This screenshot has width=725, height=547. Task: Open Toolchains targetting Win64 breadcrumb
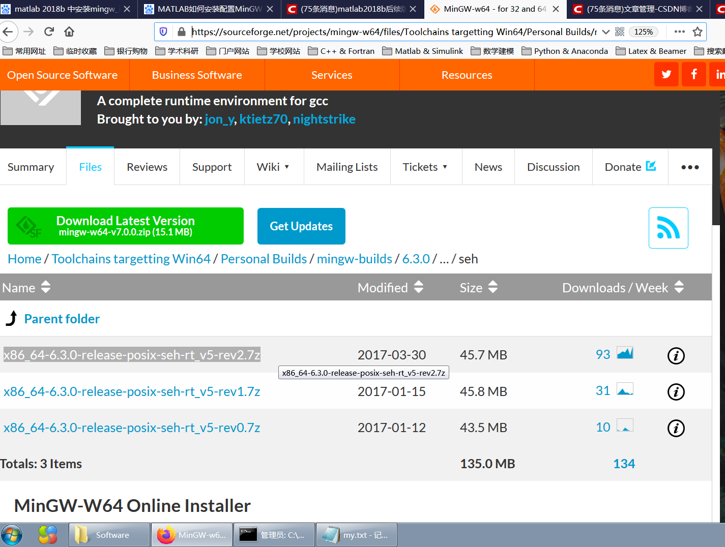[131, 259]
